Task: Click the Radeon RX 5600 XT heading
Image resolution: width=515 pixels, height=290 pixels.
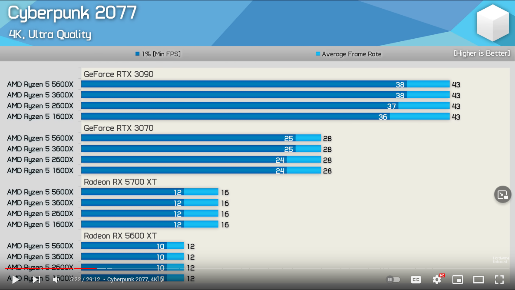Action: (120, 236)
